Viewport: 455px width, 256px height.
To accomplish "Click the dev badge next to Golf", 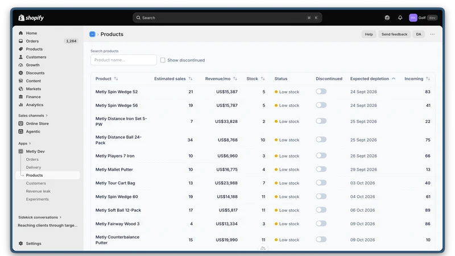I will click(x=432, y=18).
